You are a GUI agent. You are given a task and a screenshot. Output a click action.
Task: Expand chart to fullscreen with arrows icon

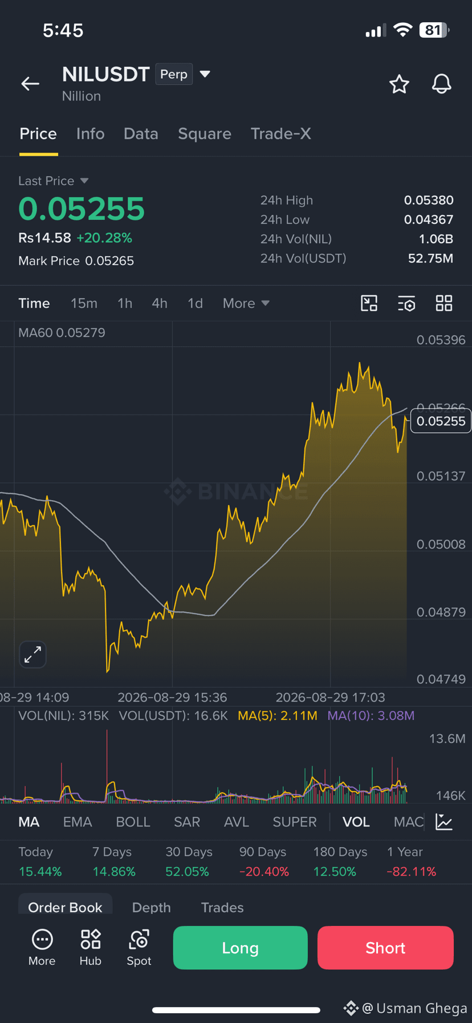[x=32, y=654]
